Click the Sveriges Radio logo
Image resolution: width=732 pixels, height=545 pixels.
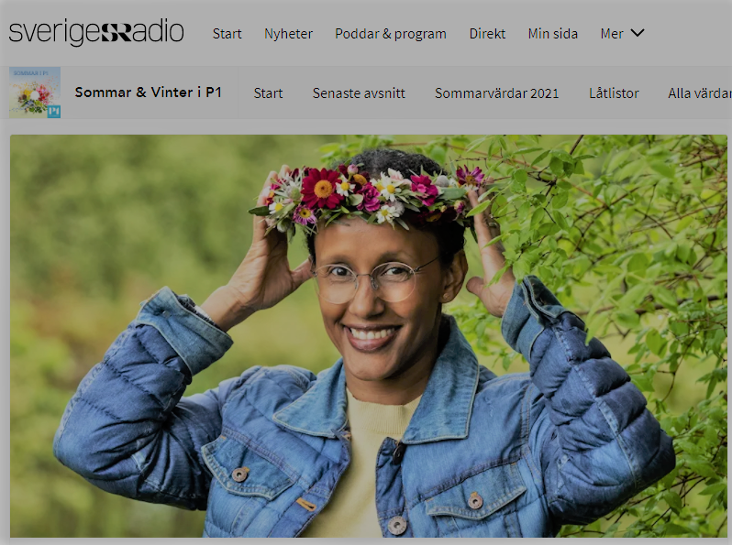point(96,32)
